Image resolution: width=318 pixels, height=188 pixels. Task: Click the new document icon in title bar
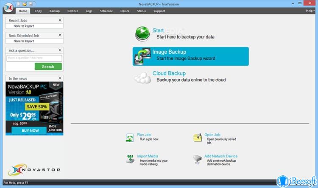[x=19, y=4]
